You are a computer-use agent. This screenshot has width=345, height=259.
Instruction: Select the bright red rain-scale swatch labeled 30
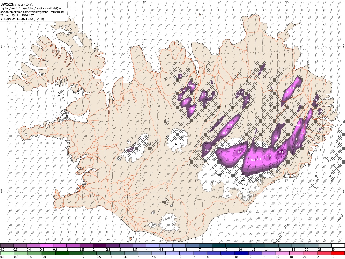click(x=338, y=253)
